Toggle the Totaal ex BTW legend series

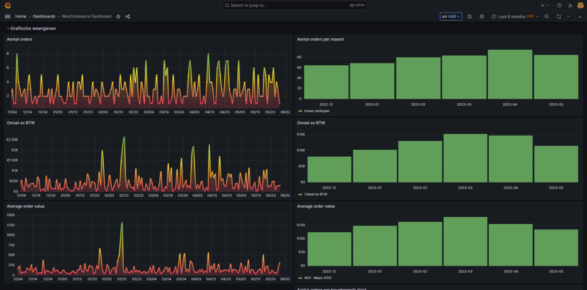tap(316, 194)
